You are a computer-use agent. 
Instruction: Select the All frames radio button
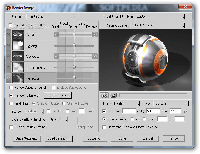click(132, 119)
